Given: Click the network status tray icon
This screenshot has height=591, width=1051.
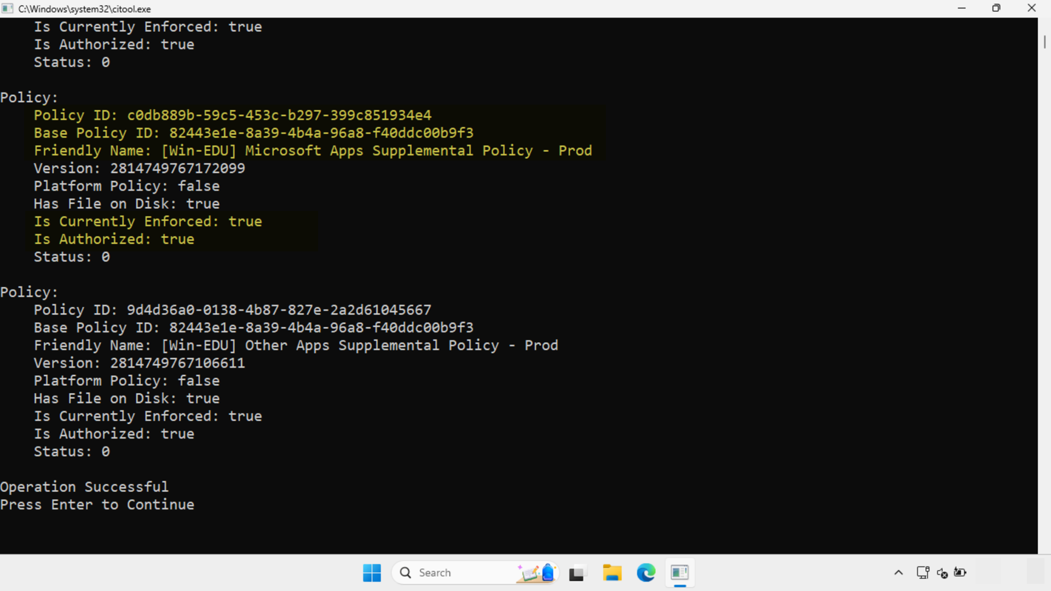Looking at the screenshot, I should (x=923, y=573).
